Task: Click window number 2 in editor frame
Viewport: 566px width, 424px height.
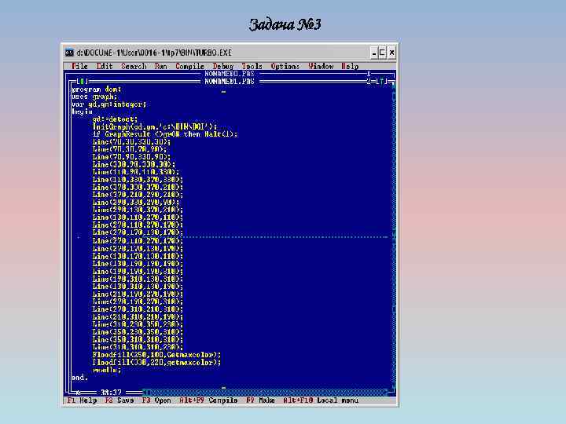Action: coord(369,82)
